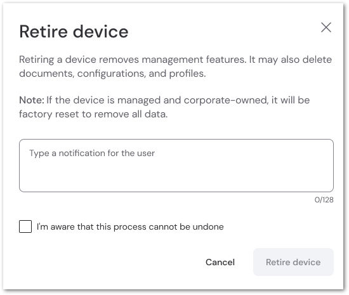Enable the acknowledgement checkbox square
This screenshot has height=295, width=349.
[25, 226]
